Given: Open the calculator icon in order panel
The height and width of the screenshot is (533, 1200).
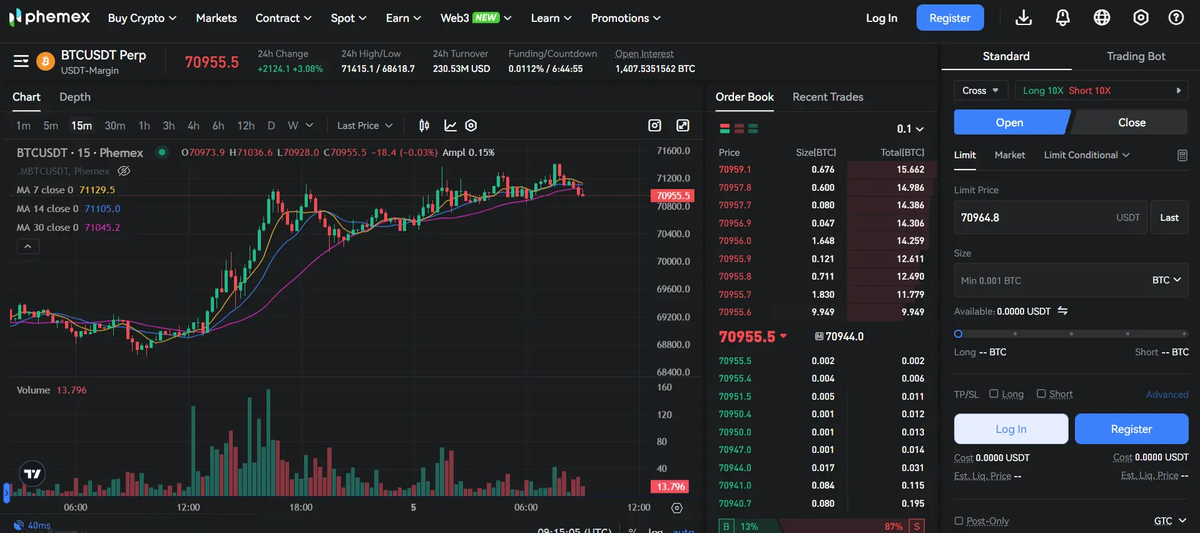Looking at the screenshot, I should click(x=1182, y=155).
